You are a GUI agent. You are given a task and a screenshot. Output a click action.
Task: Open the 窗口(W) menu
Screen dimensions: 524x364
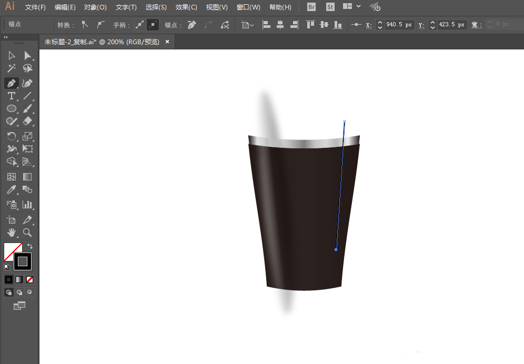[248, 7]
